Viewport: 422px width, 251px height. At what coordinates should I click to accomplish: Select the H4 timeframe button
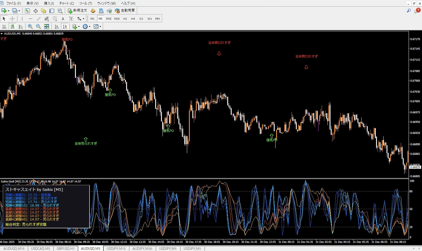pos(133,19)
